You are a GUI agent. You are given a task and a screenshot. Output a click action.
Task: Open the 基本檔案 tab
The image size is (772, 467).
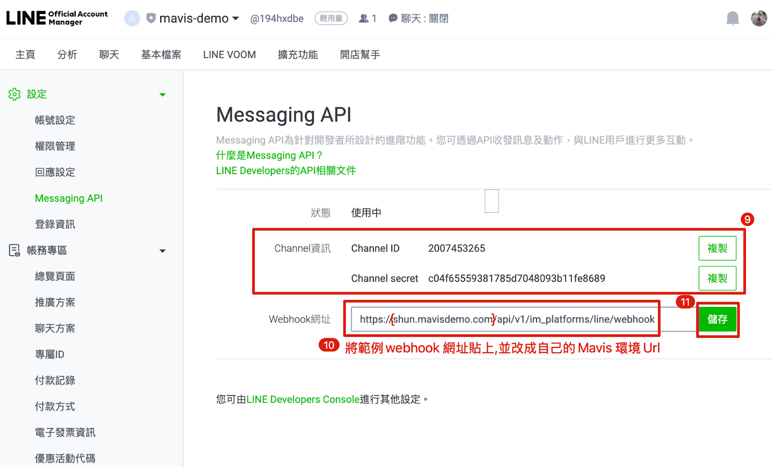click(x=161, y=55)
